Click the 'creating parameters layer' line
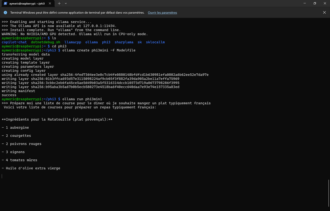330x211 pixels. pos(28,66)
